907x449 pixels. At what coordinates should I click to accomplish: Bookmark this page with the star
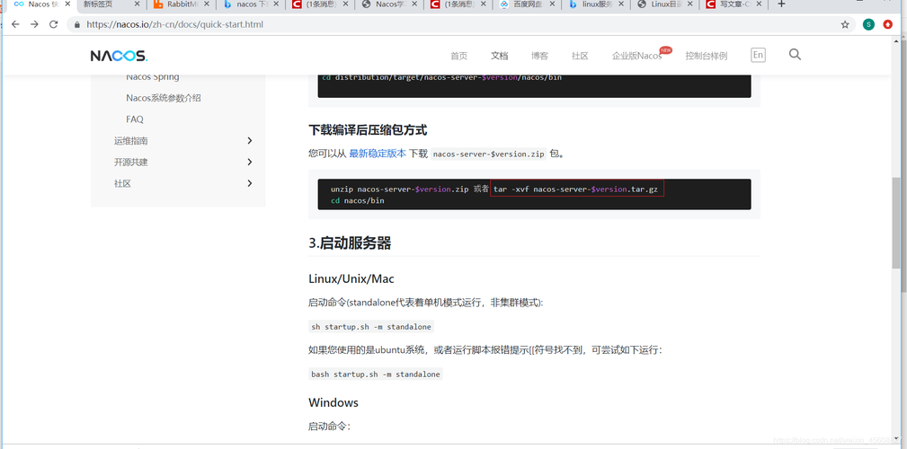[x=845, y=25]
